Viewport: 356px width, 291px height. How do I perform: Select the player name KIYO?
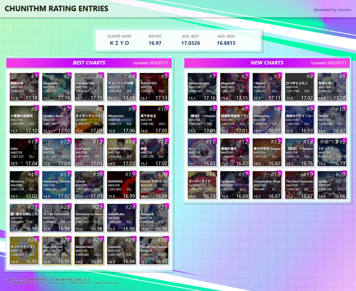pos(119,43)
